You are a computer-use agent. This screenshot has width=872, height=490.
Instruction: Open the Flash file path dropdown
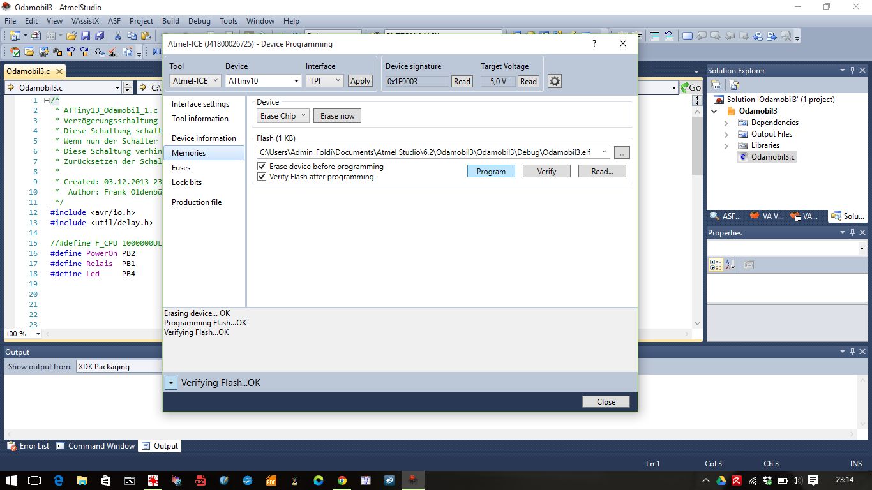click(x=604, y=152)
